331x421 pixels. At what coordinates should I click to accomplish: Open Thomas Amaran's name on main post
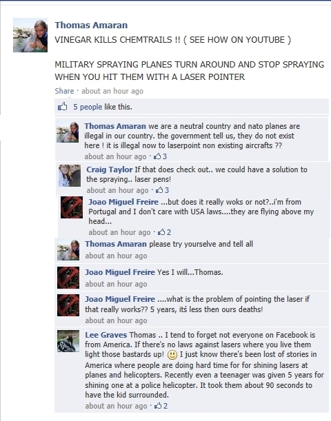coord(91,25)
